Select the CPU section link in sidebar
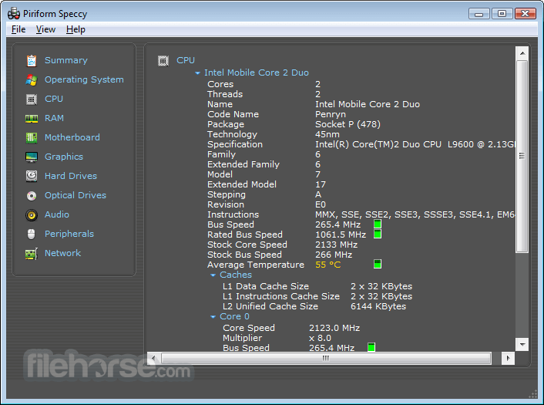 click(x=54, y=99)
